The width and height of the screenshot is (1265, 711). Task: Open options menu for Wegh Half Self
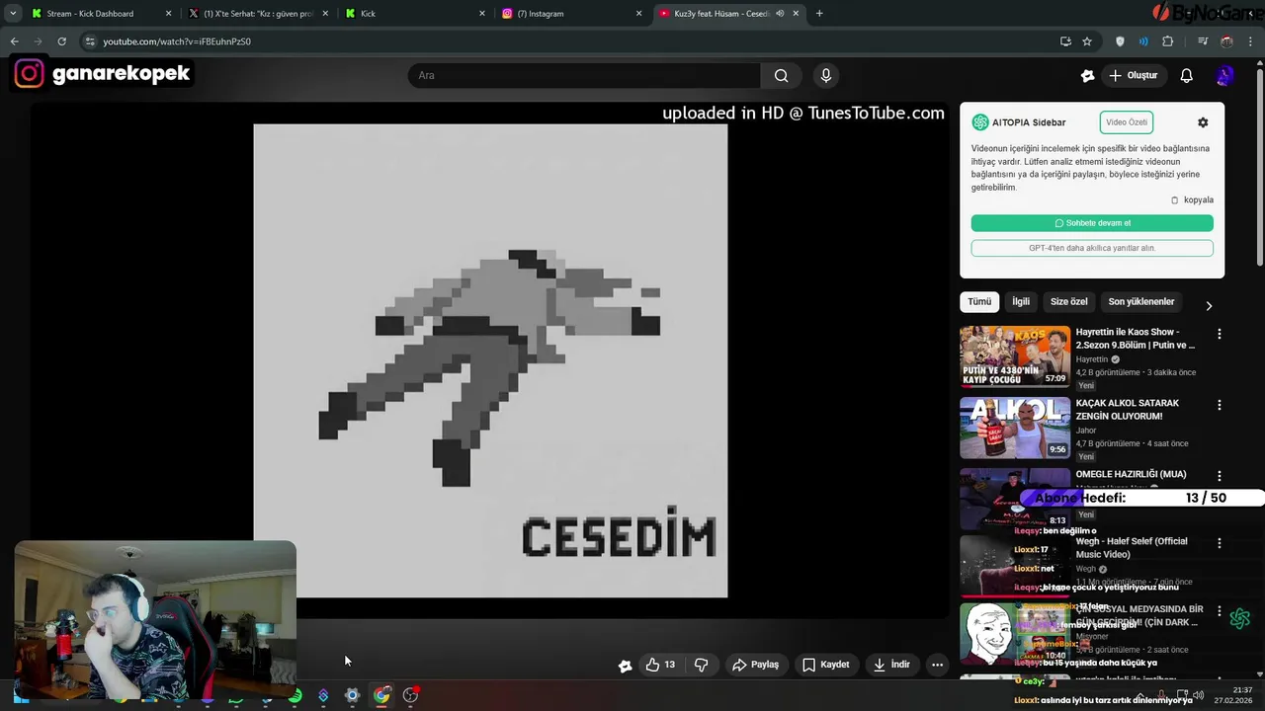(x=1219, y=543)
